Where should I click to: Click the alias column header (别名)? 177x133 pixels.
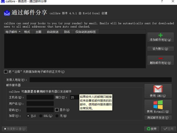click(x=67, y=32)
